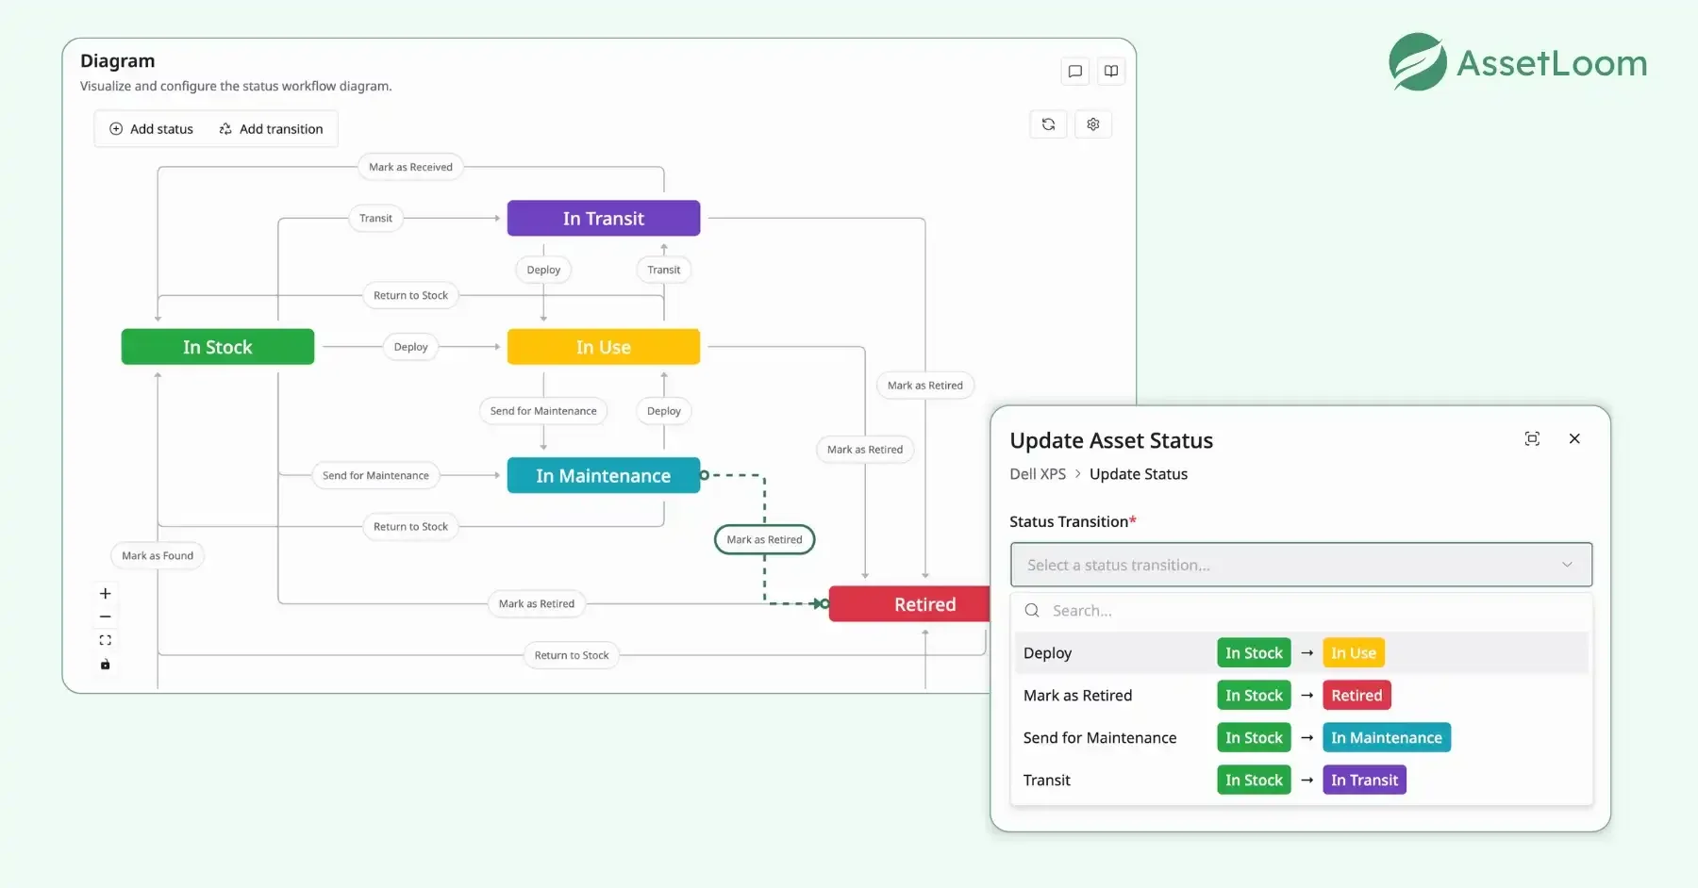Click Deploy label between In Stock and In Use
The width and height of the screenshot is (1698, 888).
410,347
